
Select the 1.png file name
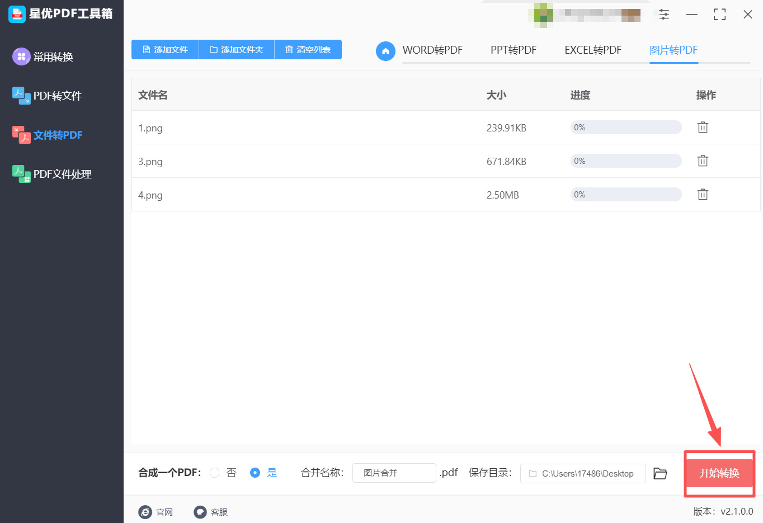point(150,128)
